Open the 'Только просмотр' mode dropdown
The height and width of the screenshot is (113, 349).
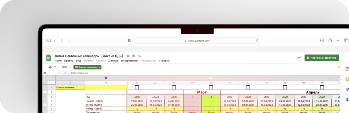coord(87,67)
